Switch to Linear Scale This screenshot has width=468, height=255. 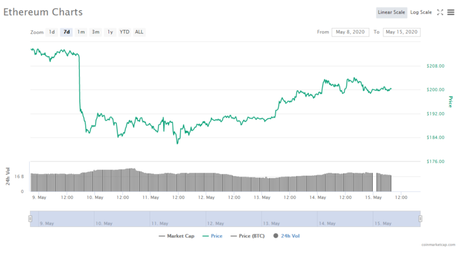(x=391, y=13)
